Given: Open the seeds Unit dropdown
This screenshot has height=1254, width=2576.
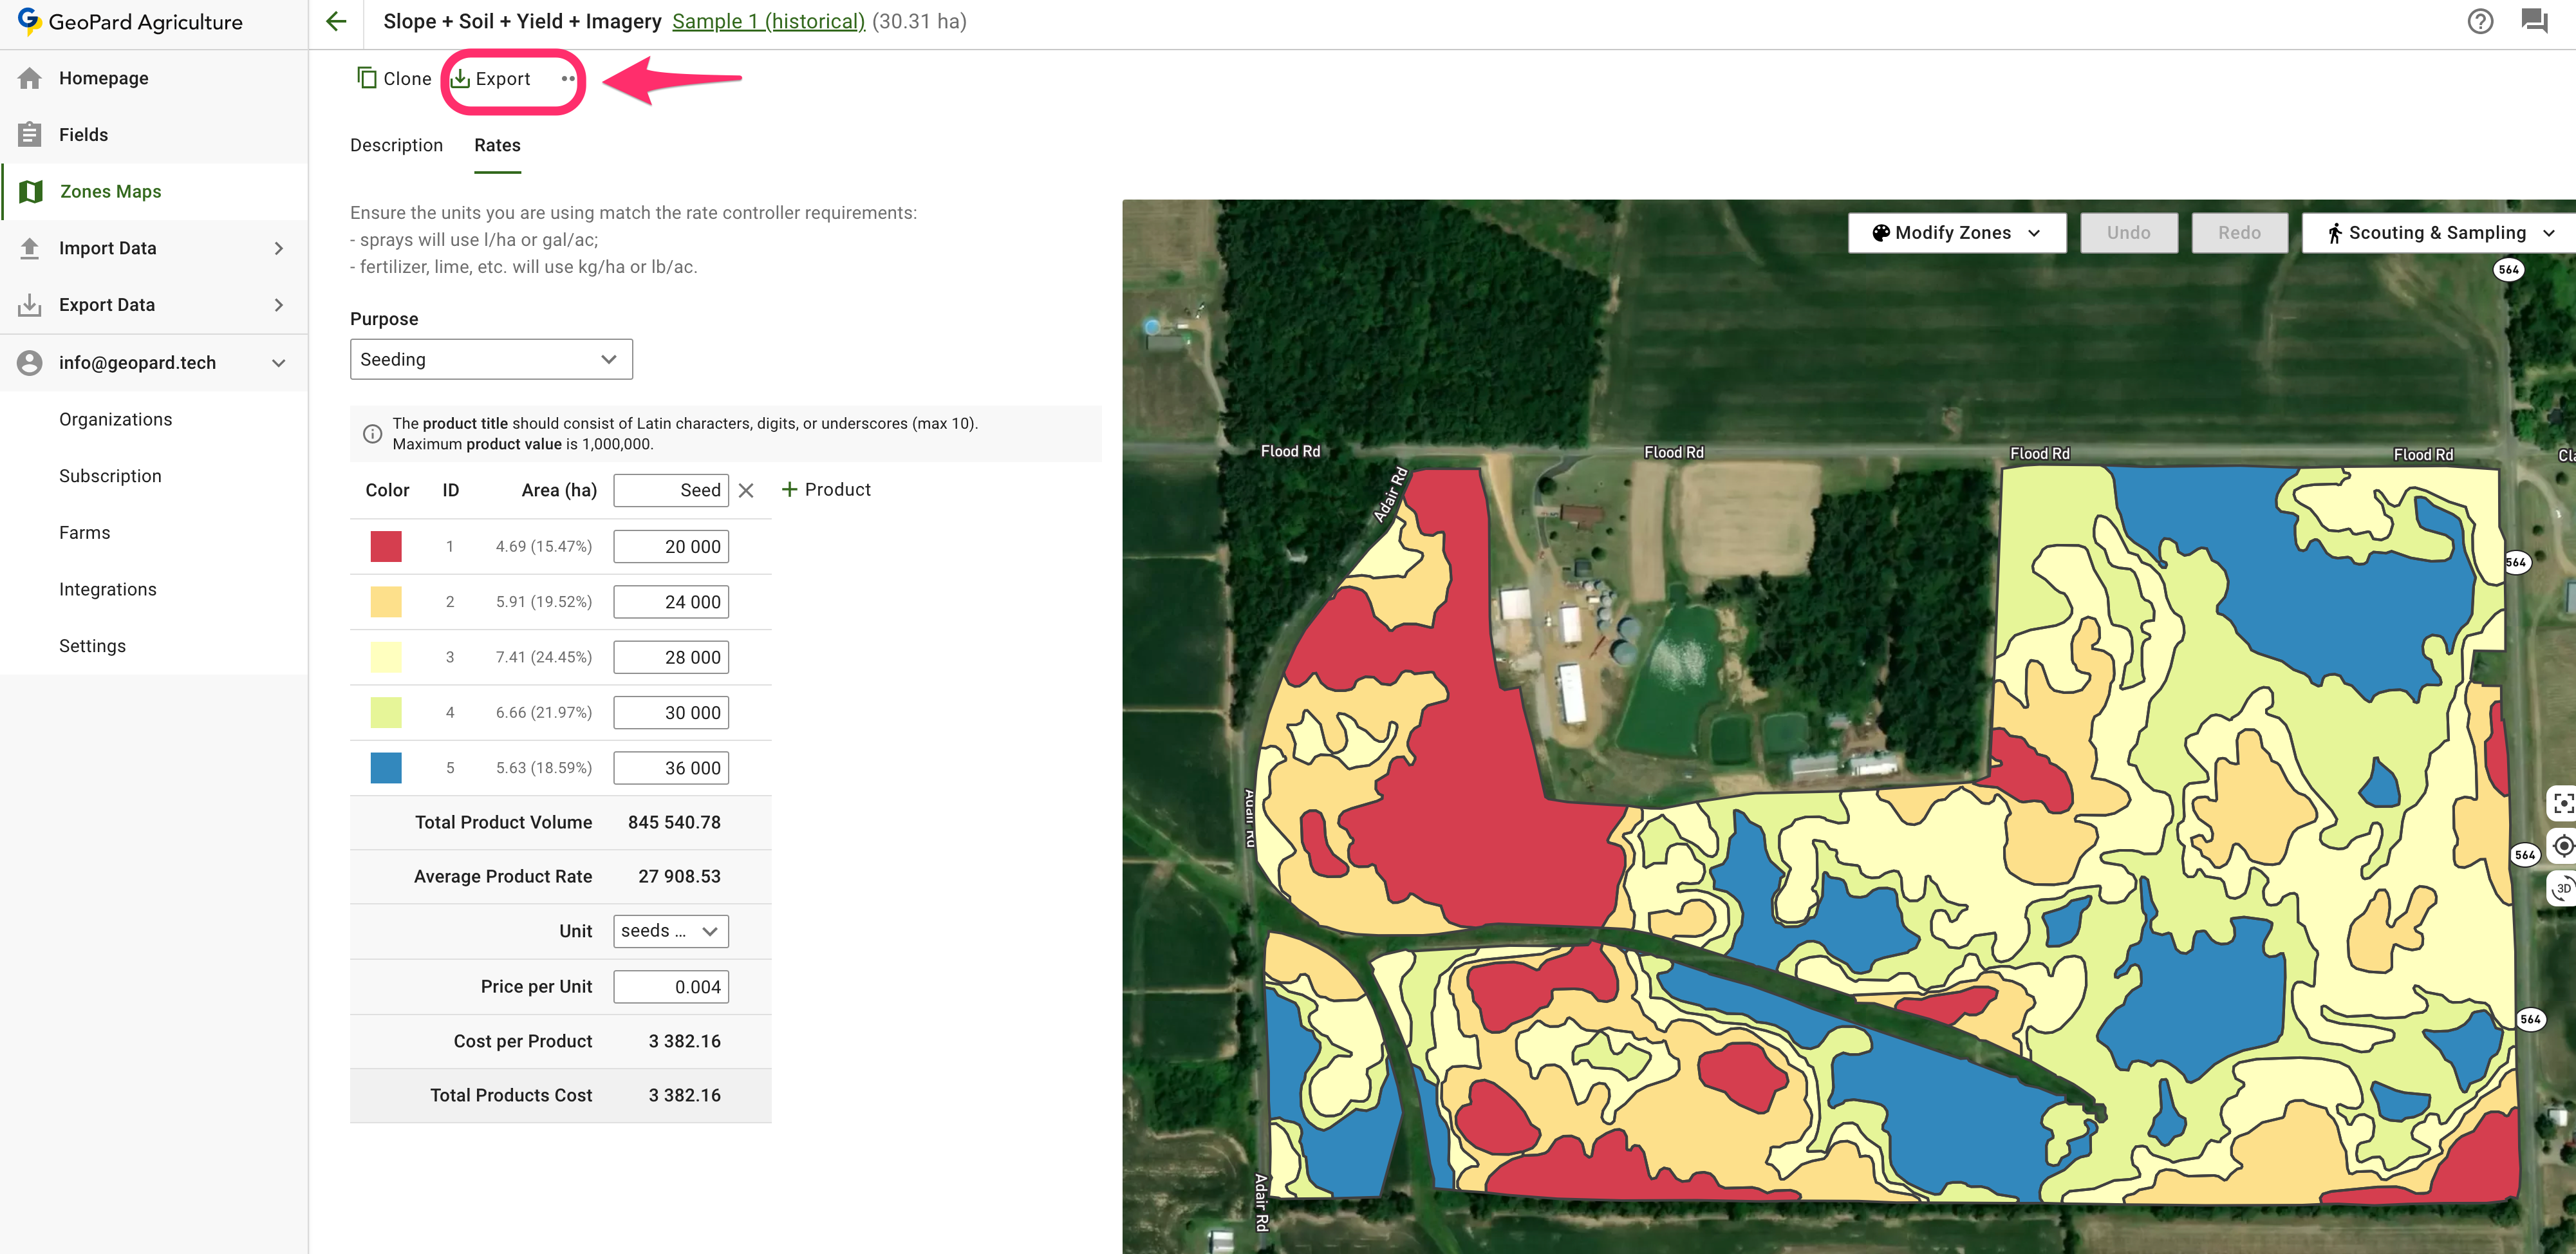Looking at the screenshot, I should [x=670, y=931].
